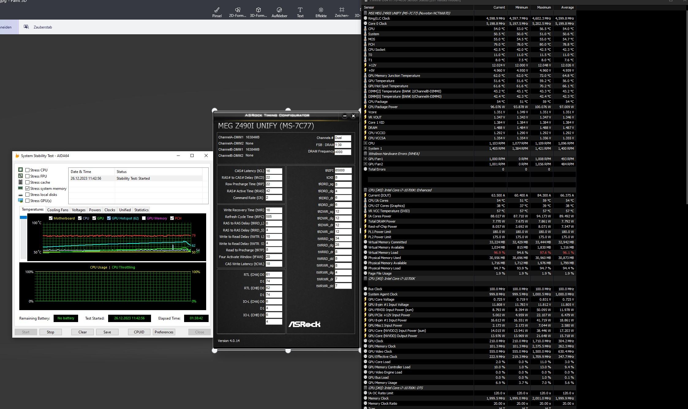Click the Clear button in AIDA64

(82, 332)
